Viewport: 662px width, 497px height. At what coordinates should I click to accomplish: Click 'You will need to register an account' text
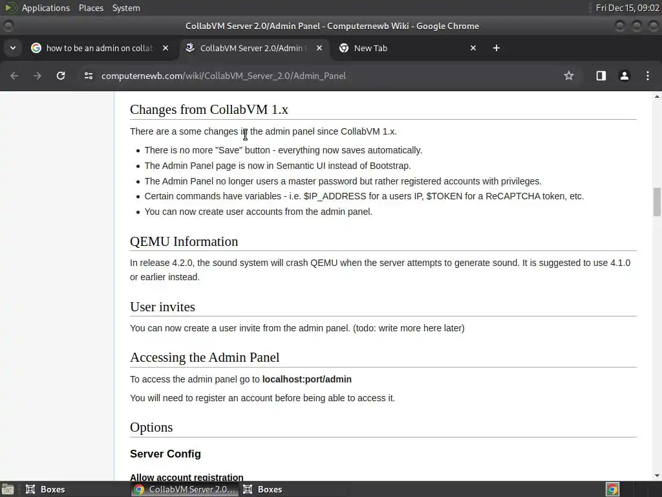262,398
